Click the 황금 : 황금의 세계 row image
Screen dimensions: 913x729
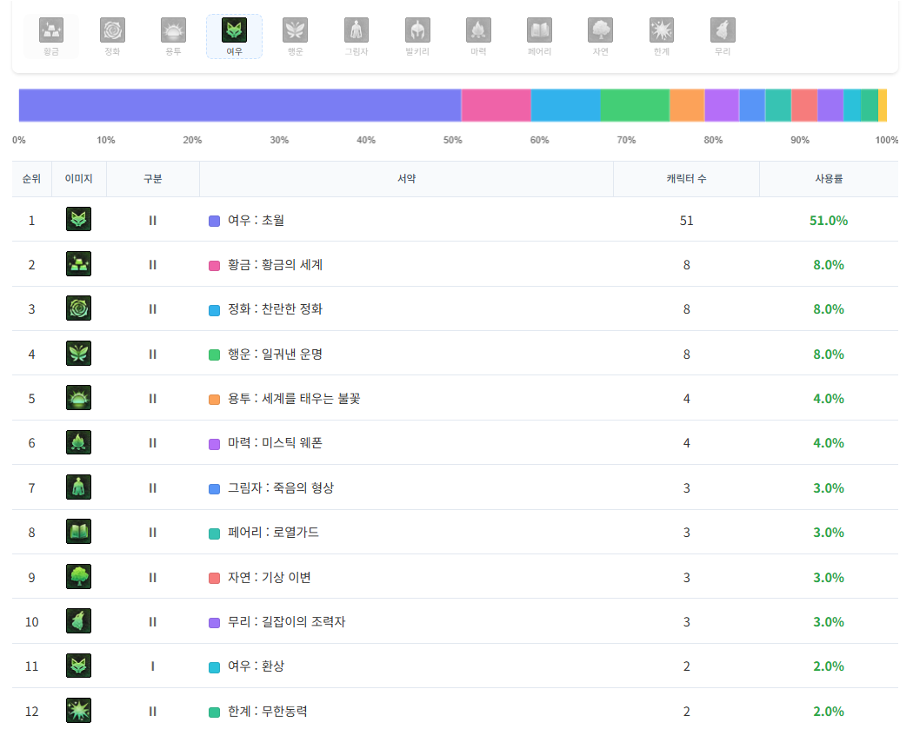tap(79, 264)
